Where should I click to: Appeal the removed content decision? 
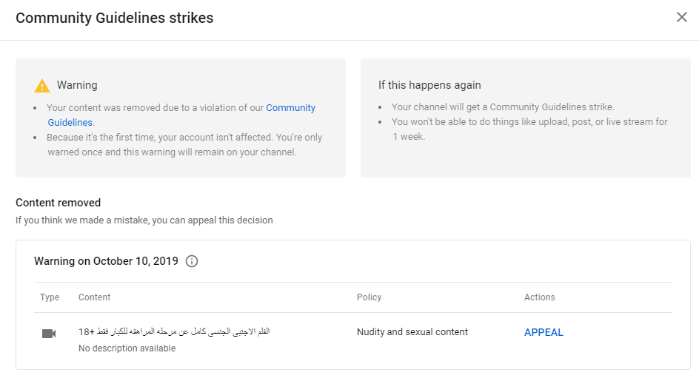click(544, 332)
